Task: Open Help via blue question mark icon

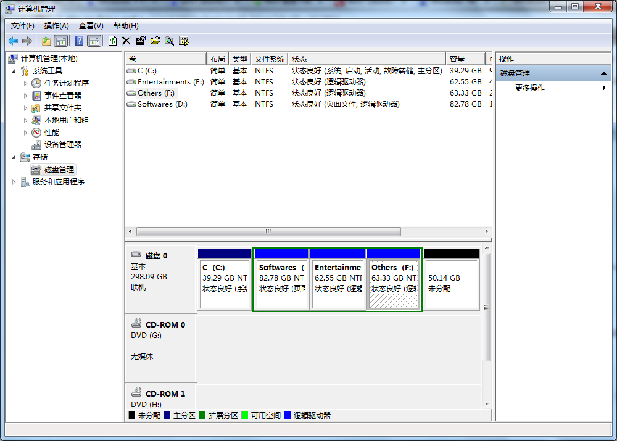Action: [79, 41]
